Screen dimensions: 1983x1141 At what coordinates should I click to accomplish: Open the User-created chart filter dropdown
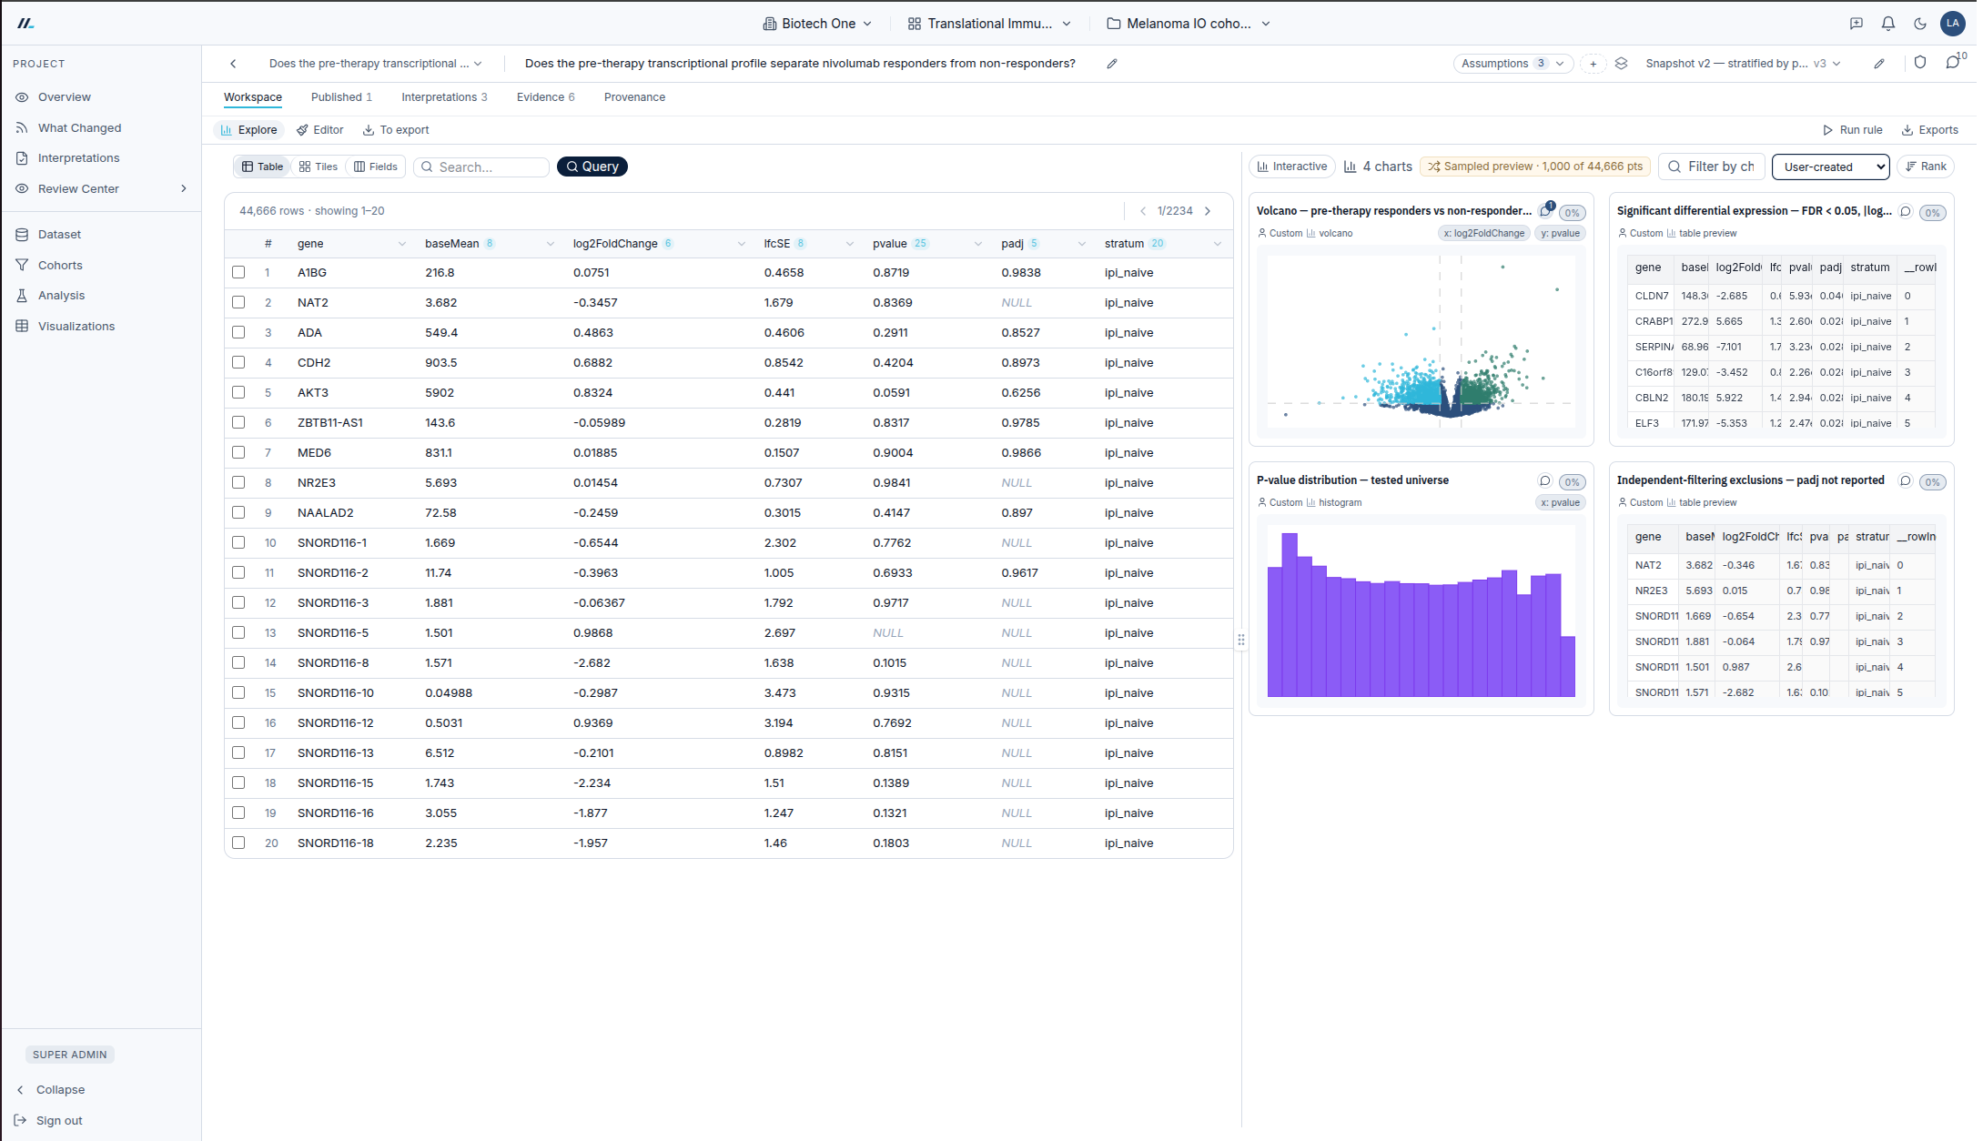[x=1830, y=167]
